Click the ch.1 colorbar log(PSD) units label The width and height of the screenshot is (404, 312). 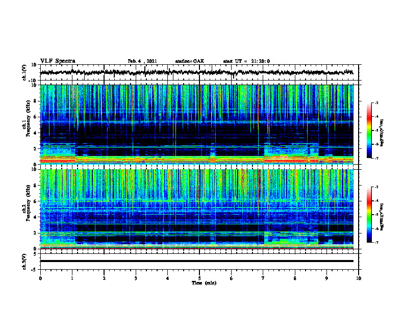pyautogui.click(x=382, y=133)
